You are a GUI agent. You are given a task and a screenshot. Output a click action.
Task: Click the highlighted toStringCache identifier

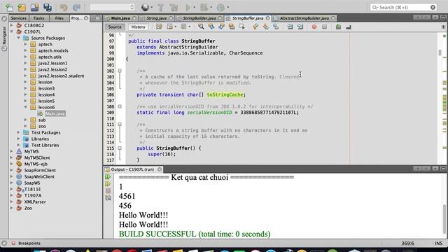(225, 94)
